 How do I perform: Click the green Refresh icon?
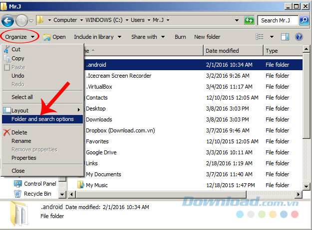pos(249,20)
